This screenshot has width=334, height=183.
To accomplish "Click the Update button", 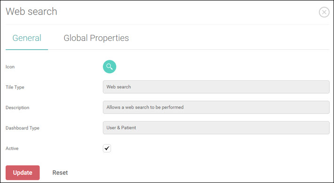I will (23, 173).
